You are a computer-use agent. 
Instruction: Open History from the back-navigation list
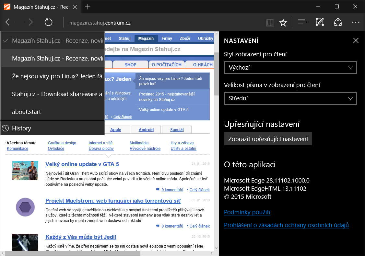coord(53,128)
